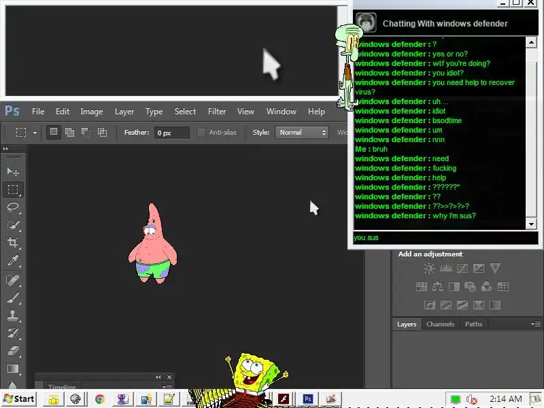
Task: Click the Feather value field
Action: click(172, 133)
